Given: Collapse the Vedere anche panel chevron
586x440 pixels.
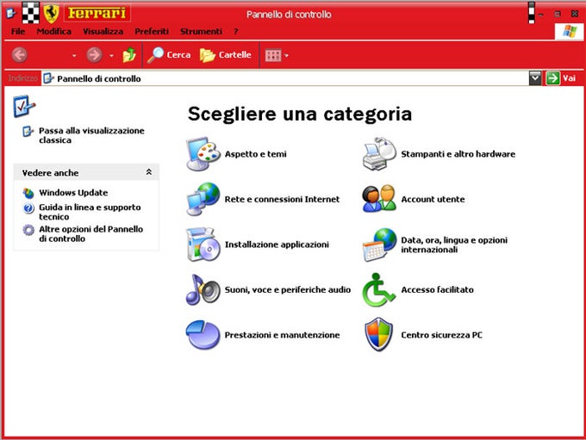Looking at the screenshot, I should coord(149,172).
